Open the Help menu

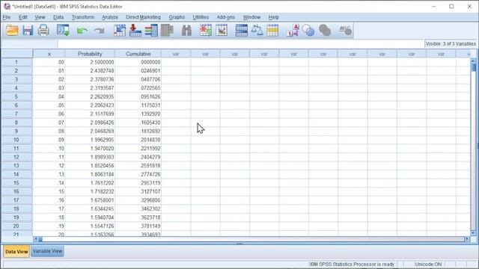pyautogui.click(x=273, y=17)
